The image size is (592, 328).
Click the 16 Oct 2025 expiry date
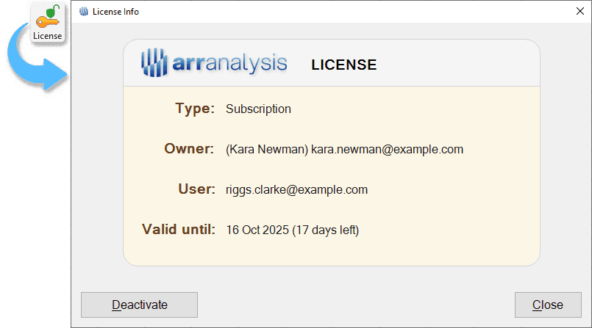click(257, 230)
